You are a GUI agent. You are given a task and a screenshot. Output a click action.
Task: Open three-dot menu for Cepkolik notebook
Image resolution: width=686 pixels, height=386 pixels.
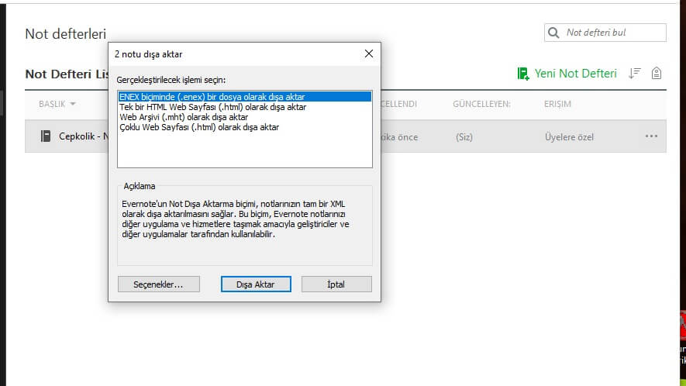tap(651, 136)
